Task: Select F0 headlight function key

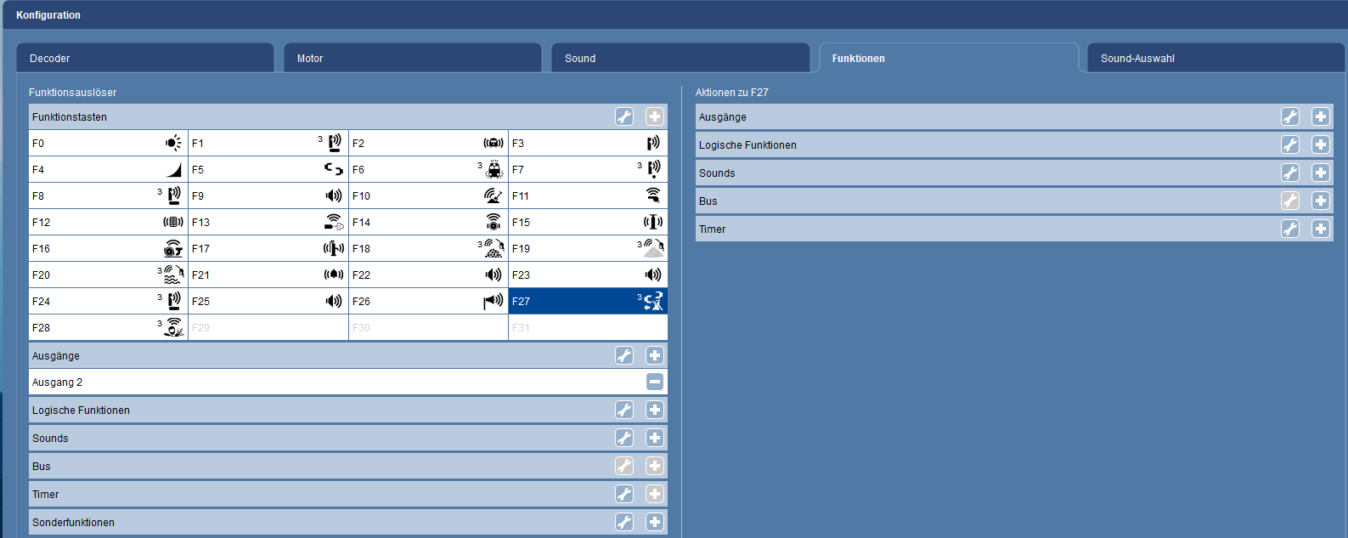Action: pyautogui.click(x=108, y=144)
